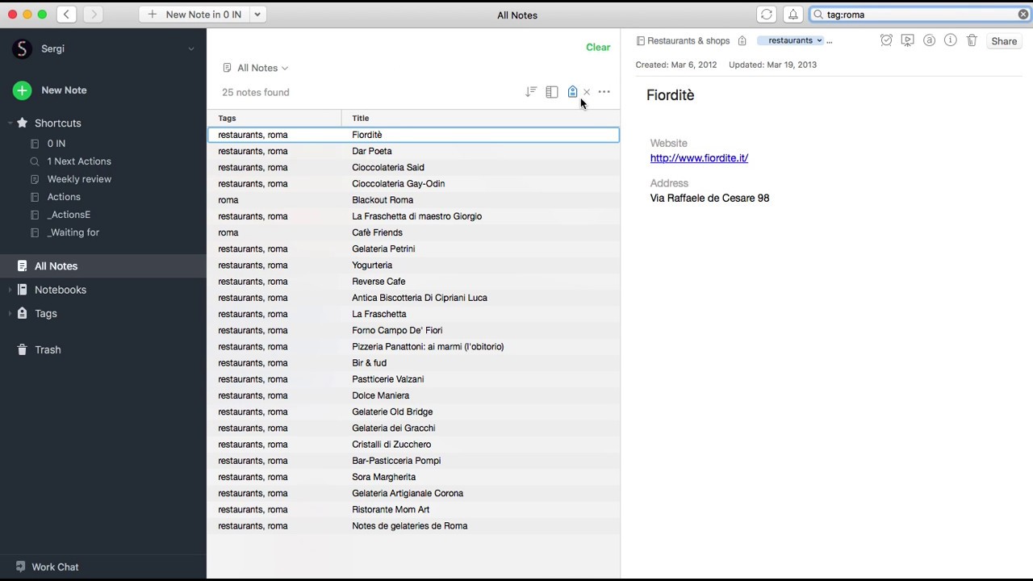Open the notifications bell icon
Screen dimensions: 1033x581
pyautogui.click(x=793, y=15)
